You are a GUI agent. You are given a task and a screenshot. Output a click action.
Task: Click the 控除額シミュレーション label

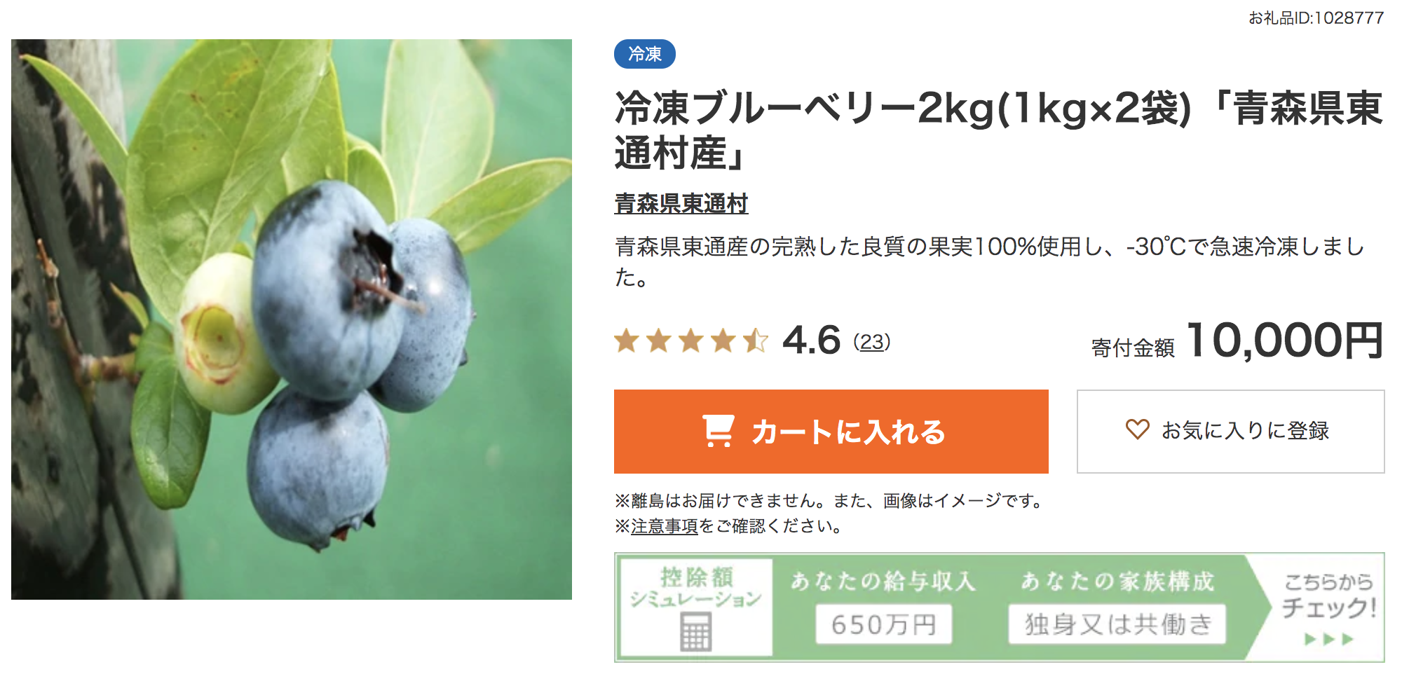point(695,587)
